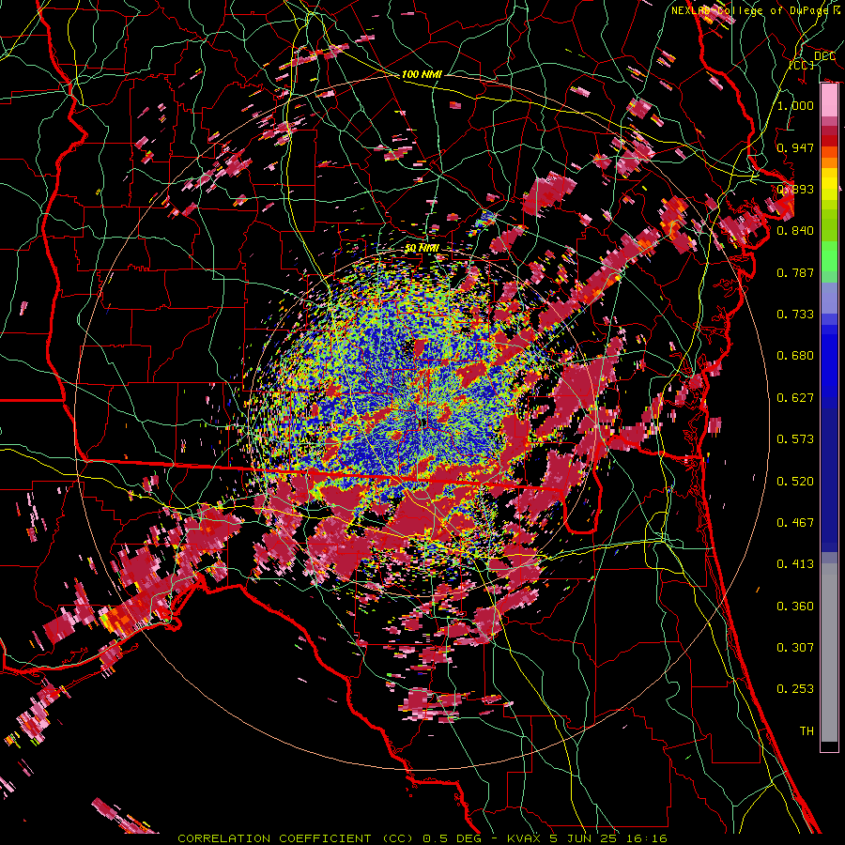This screenshot has height=845, width=845.
Task: Click the 0.5 DEG elevation text
Action: click(454, 838)
